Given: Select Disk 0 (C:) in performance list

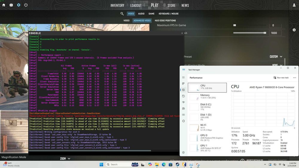Looking at the screenshot, I should pyautogui.click(x=207, y=107).
